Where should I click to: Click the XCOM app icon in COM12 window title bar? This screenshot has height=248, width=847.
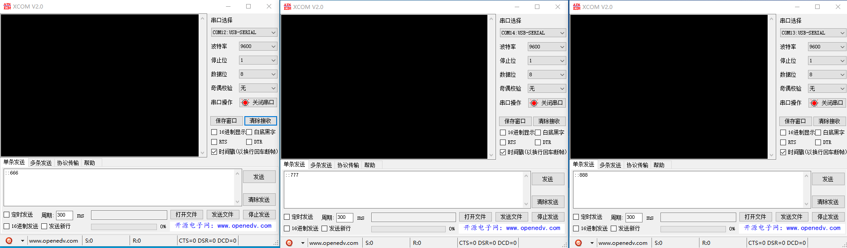pos(7,6)
